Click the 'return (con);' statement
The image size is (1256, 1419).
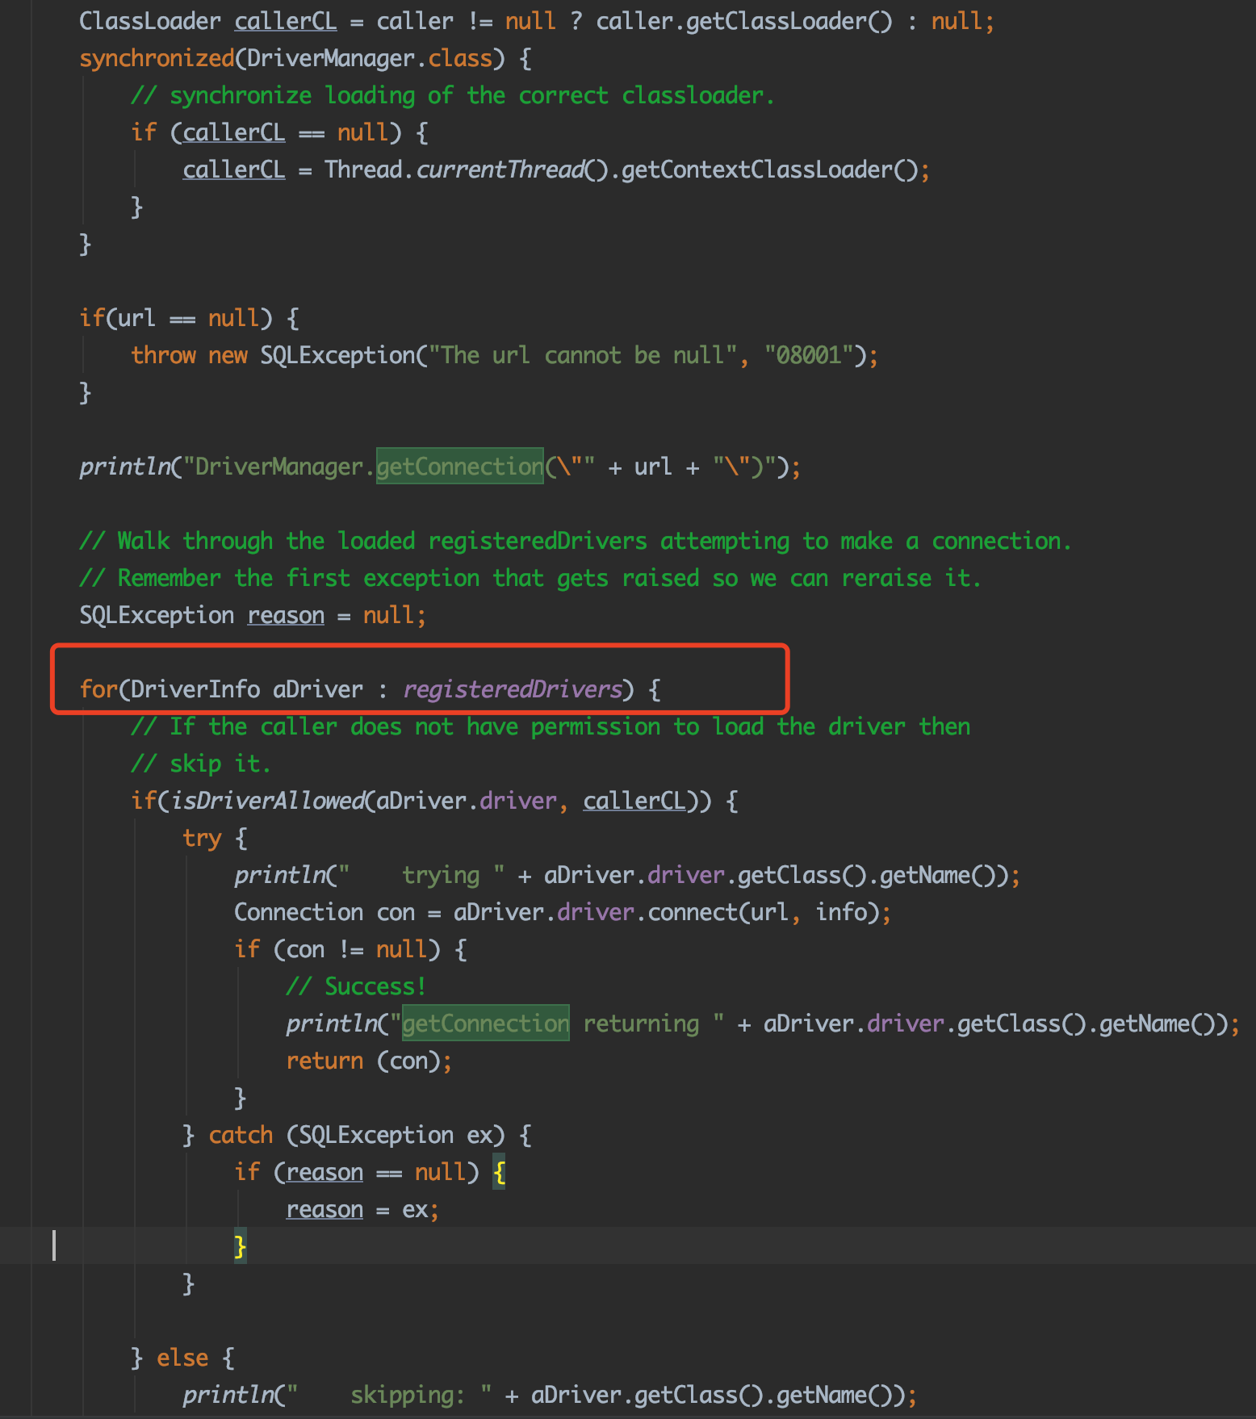(369, 1061)
